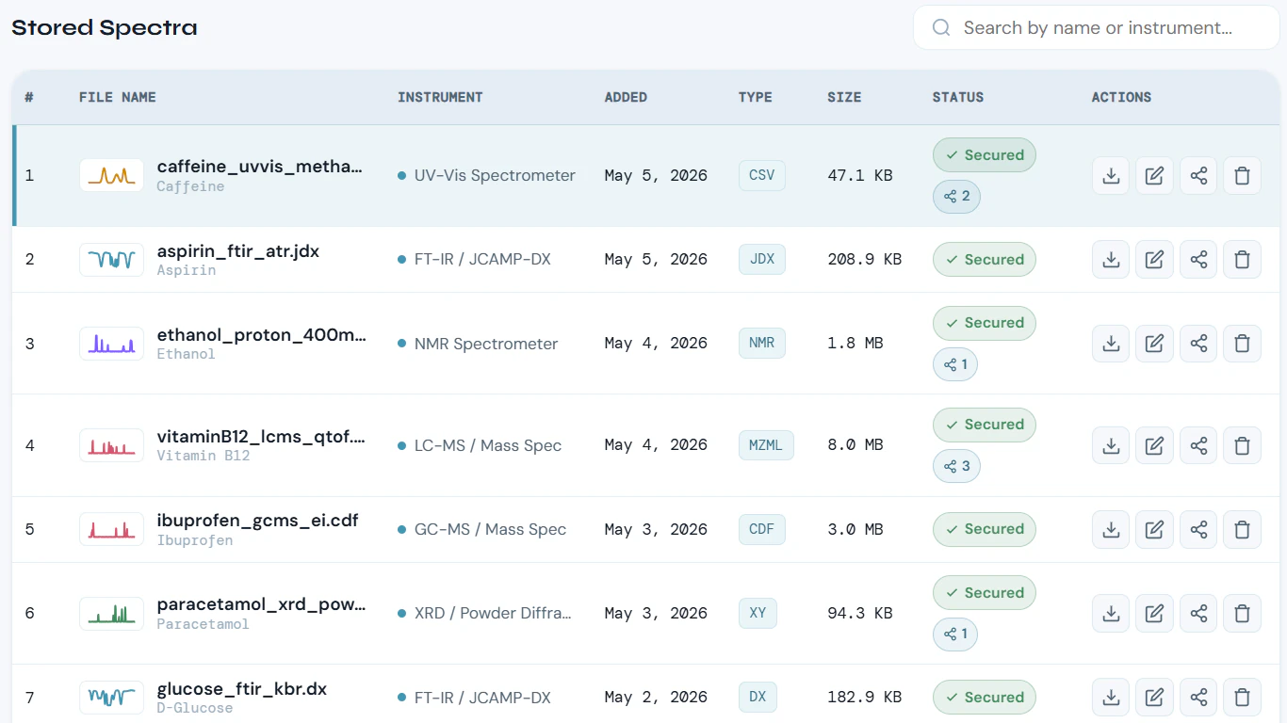The height and width of the screenshot is (723, 1287).
Task: Download the vitaminB12 LC-MS file
Action: click(x=1111, y=445)
